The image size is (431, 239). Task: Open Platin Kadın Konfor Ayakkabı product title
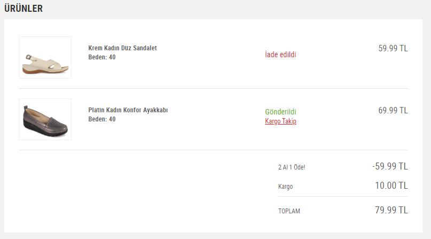pos(128,110)
